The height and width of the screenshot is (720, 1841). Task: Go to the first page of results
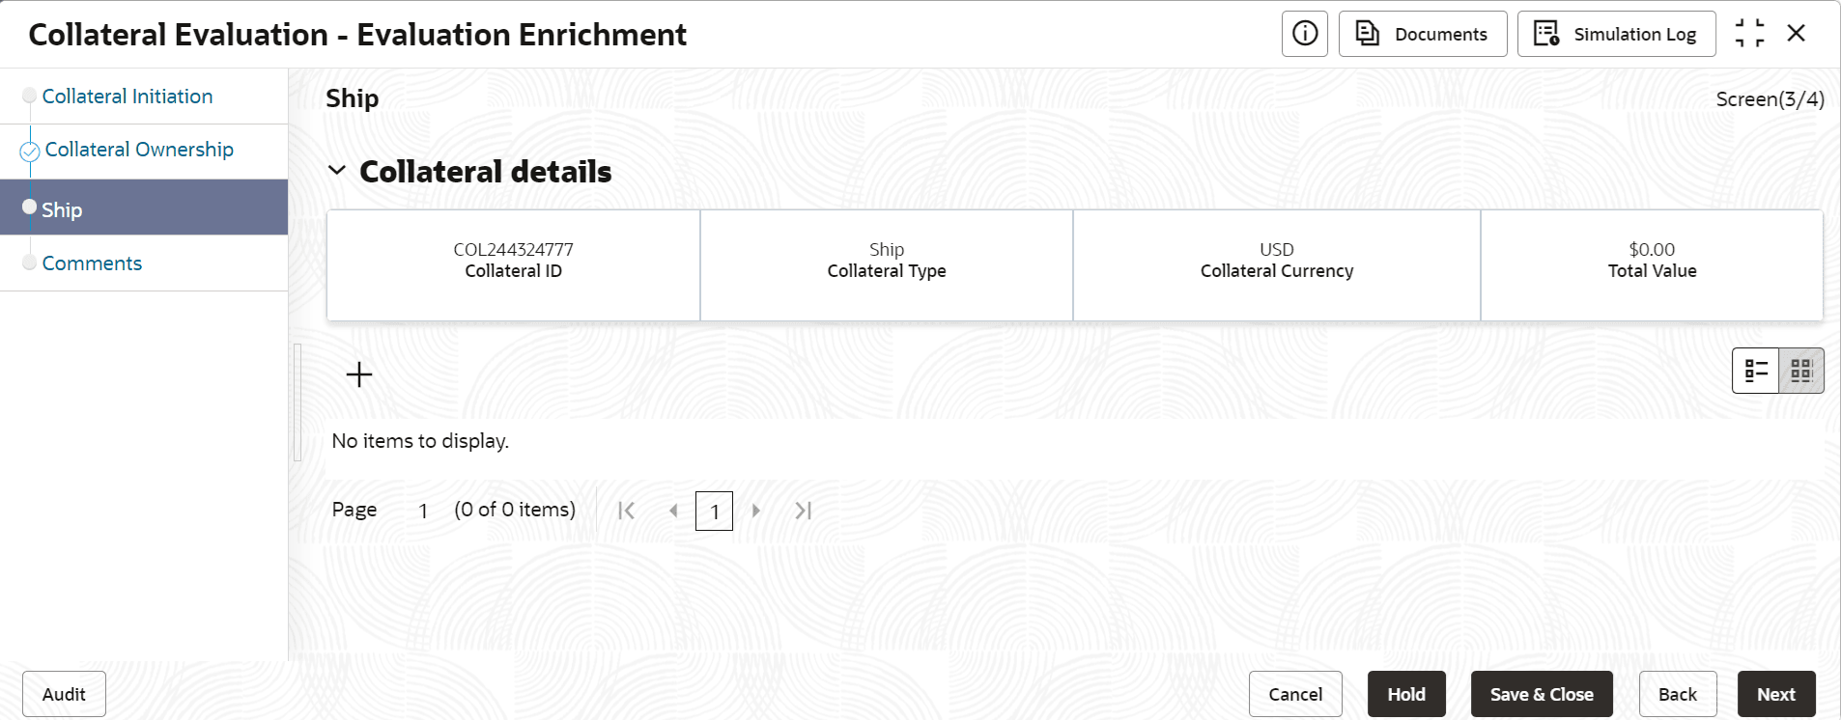tap(626, 511)
